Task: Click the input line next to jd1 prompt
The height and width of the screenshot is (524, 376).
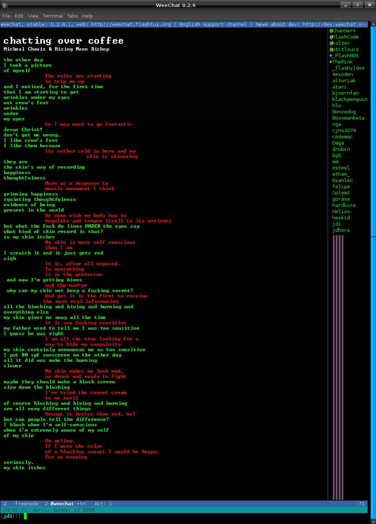Action: click(153, 516)
